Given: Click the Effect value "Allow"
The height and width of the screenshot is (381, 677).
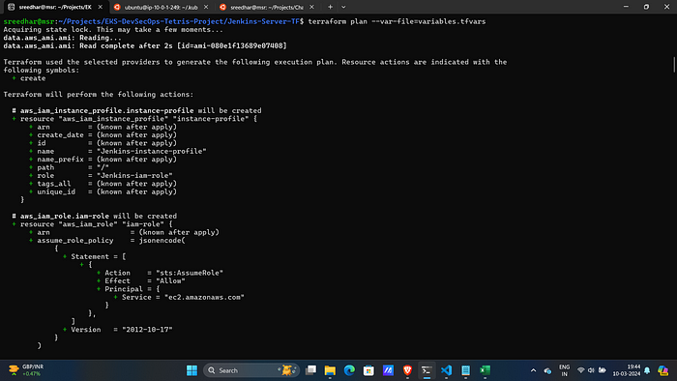Looking at the screenshot, I should (170, 280).
